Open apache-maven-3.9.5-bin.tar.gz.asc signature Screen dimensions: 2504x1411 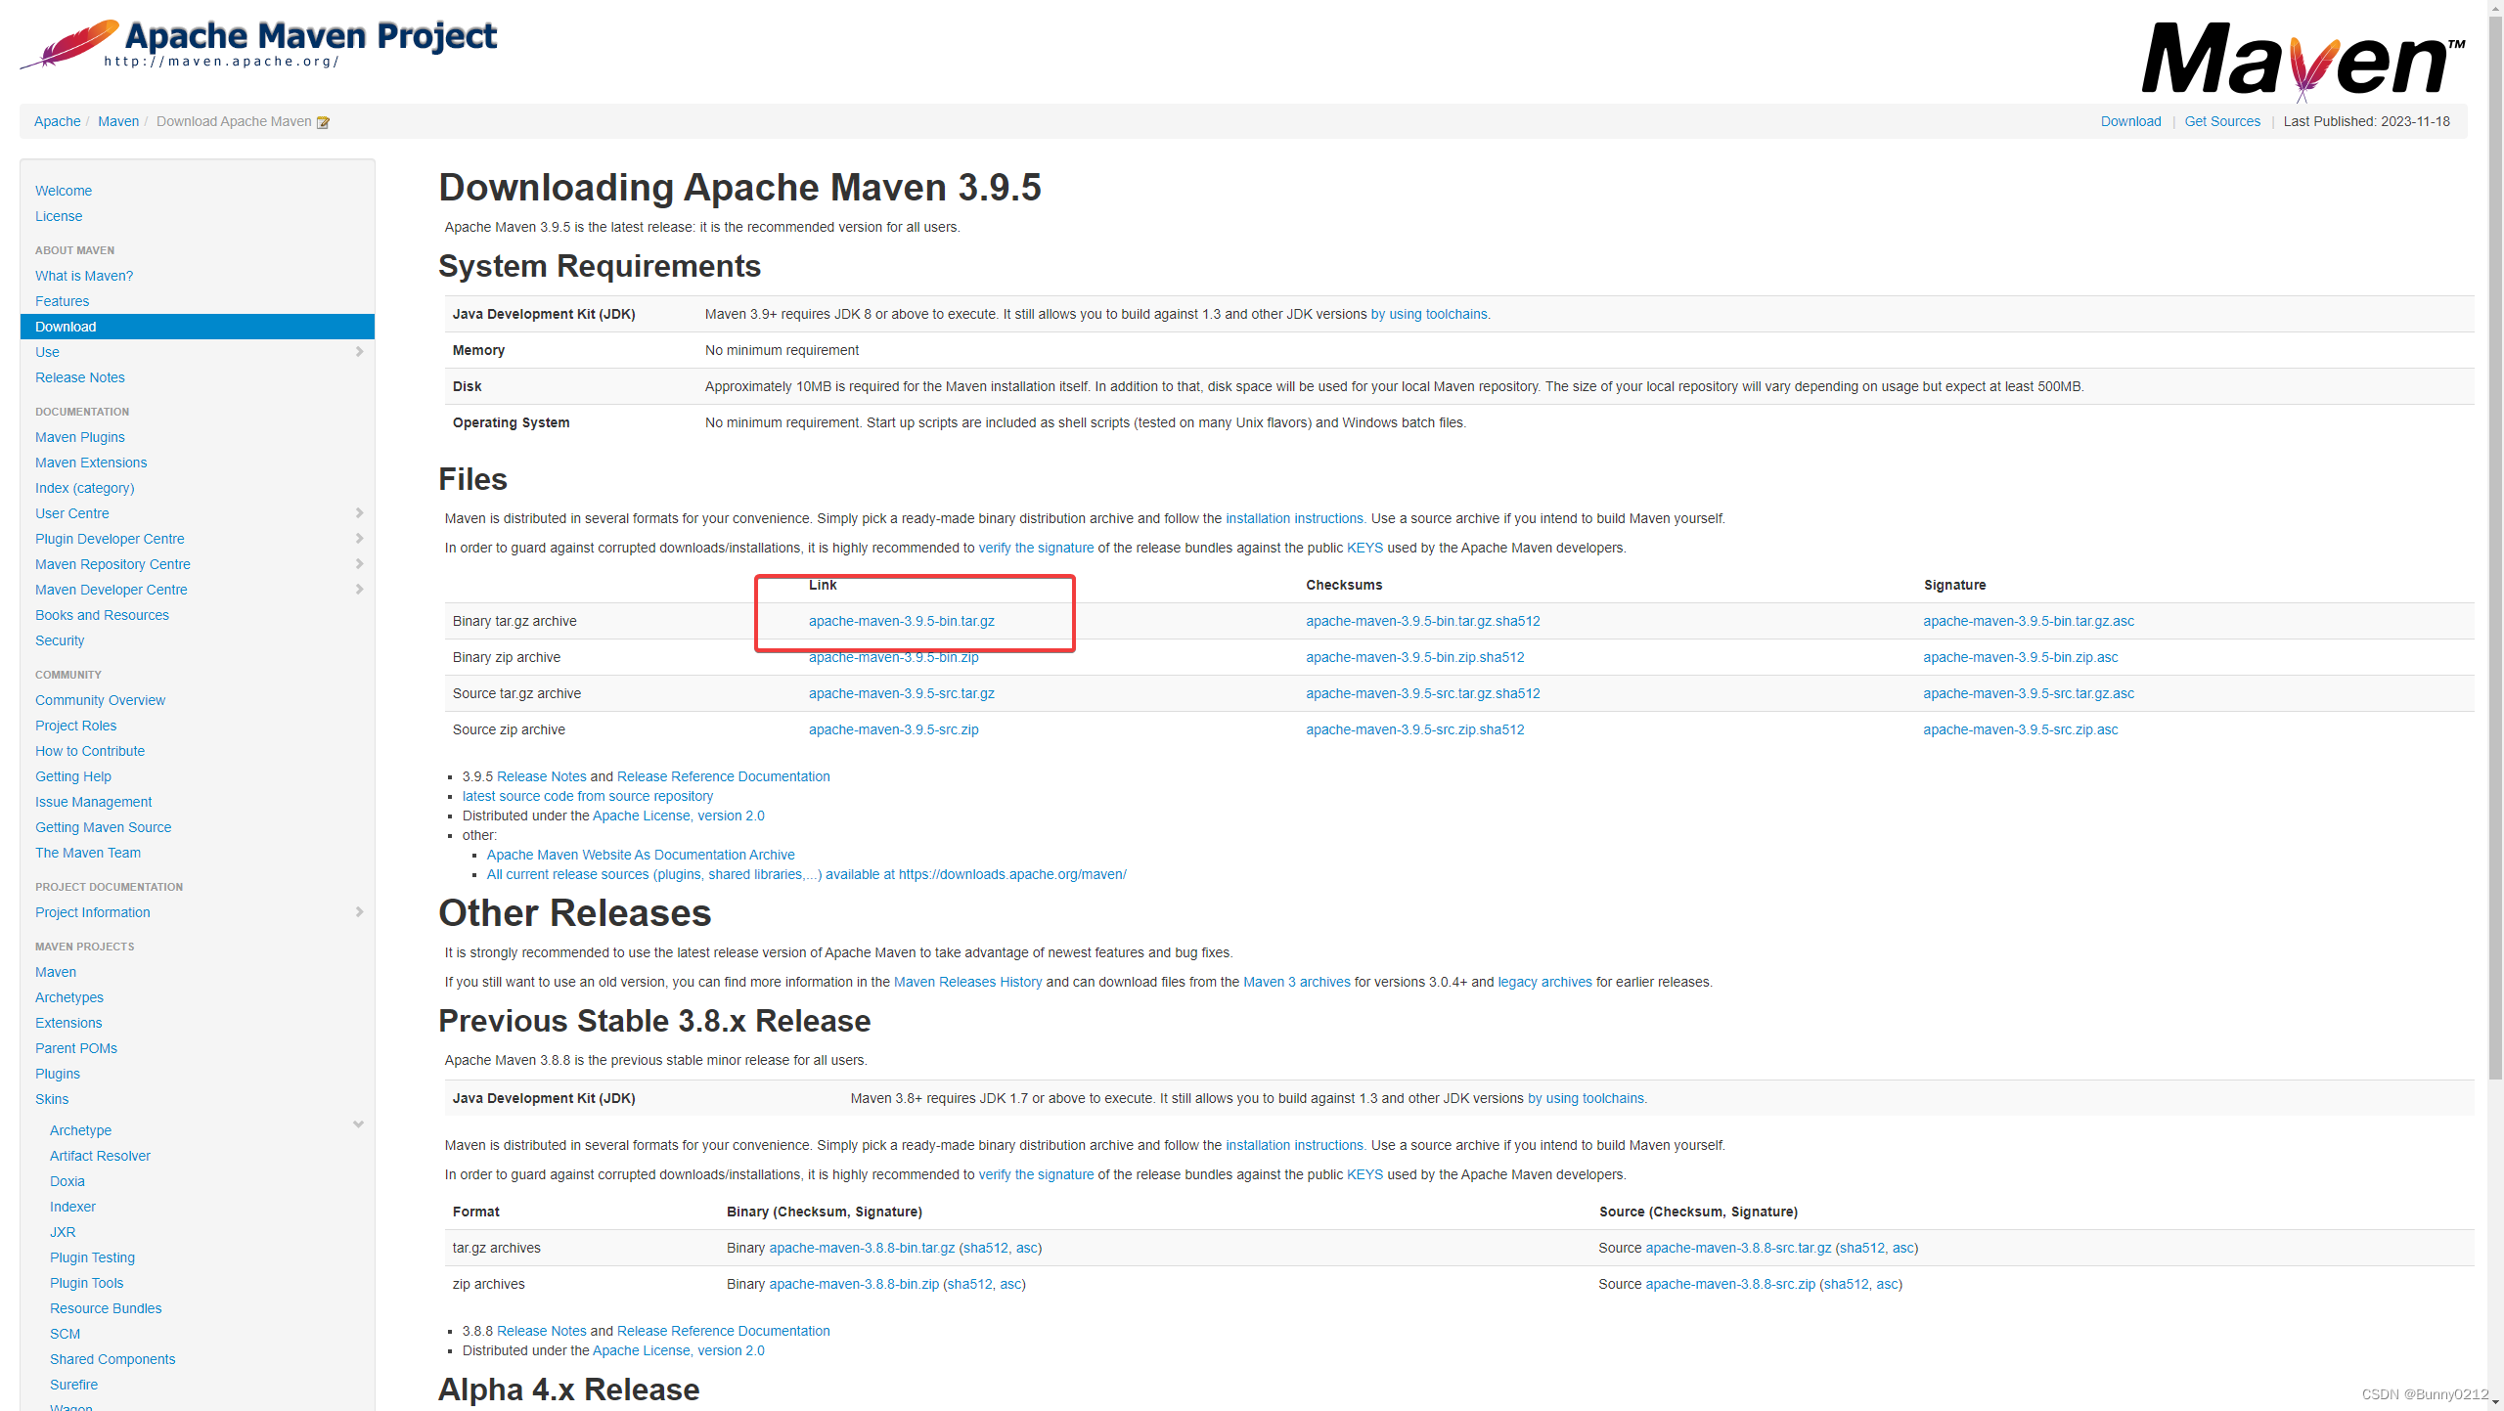2029,621
